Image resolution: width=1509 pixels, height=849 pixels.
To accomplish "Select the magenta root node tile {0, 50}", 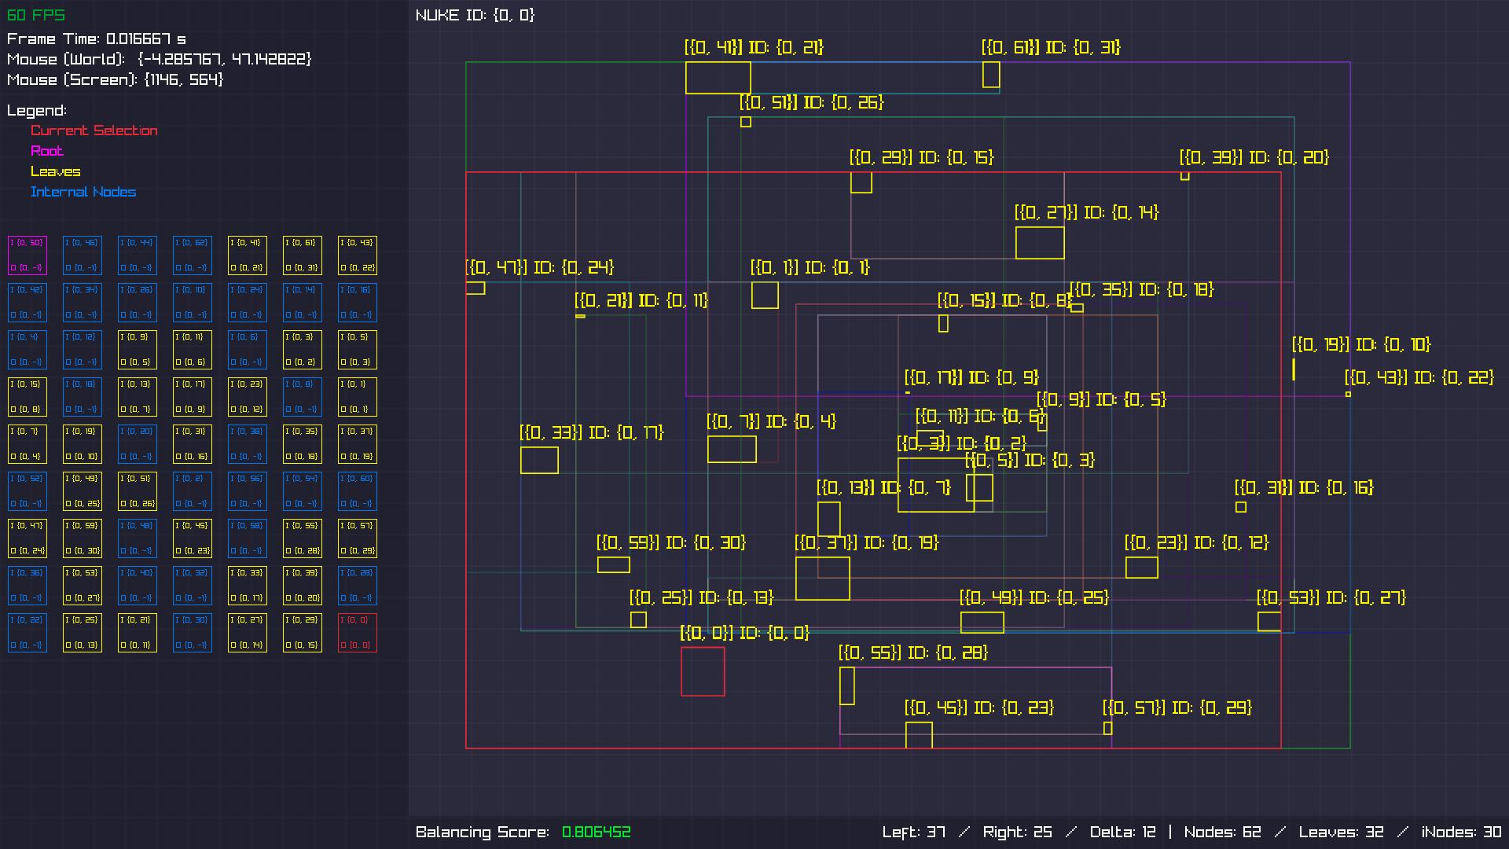I will (28, 255).
